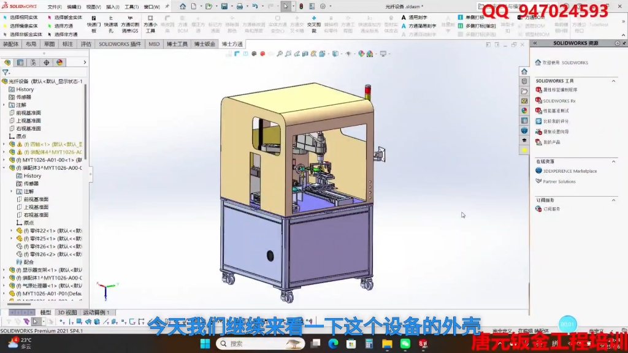628x353 pixels.
Task: Click in the Windows taskbar search box
Action: pos(261,343)
